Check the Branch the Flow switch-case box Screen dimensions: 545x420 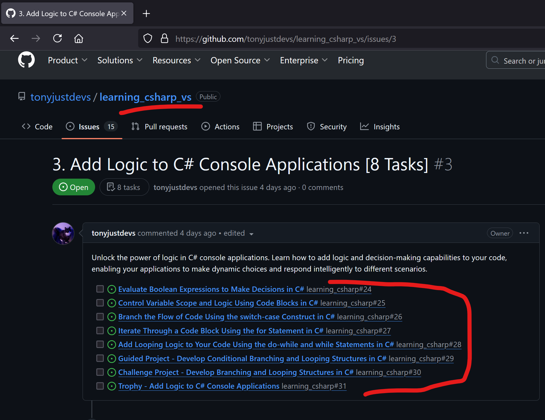tap(100, 316)
